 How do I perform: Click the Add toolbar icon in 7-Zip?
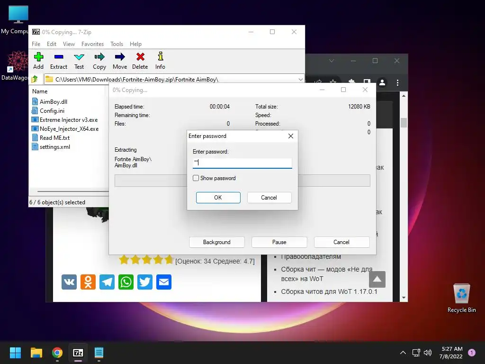pos(38,61)
